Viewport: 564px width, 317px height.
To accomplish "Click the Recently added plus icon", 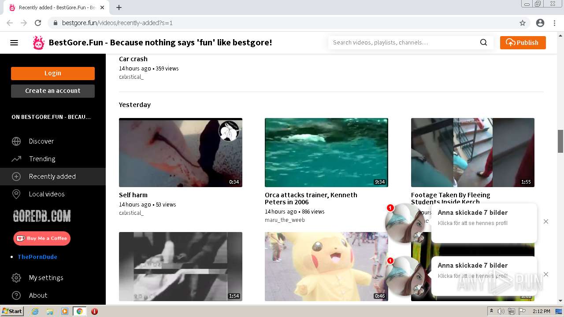I will click(16, 177).
